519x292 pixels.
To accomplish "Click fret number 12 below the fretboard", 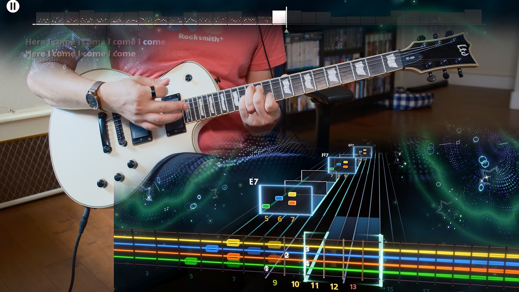I will click(334, 287).
